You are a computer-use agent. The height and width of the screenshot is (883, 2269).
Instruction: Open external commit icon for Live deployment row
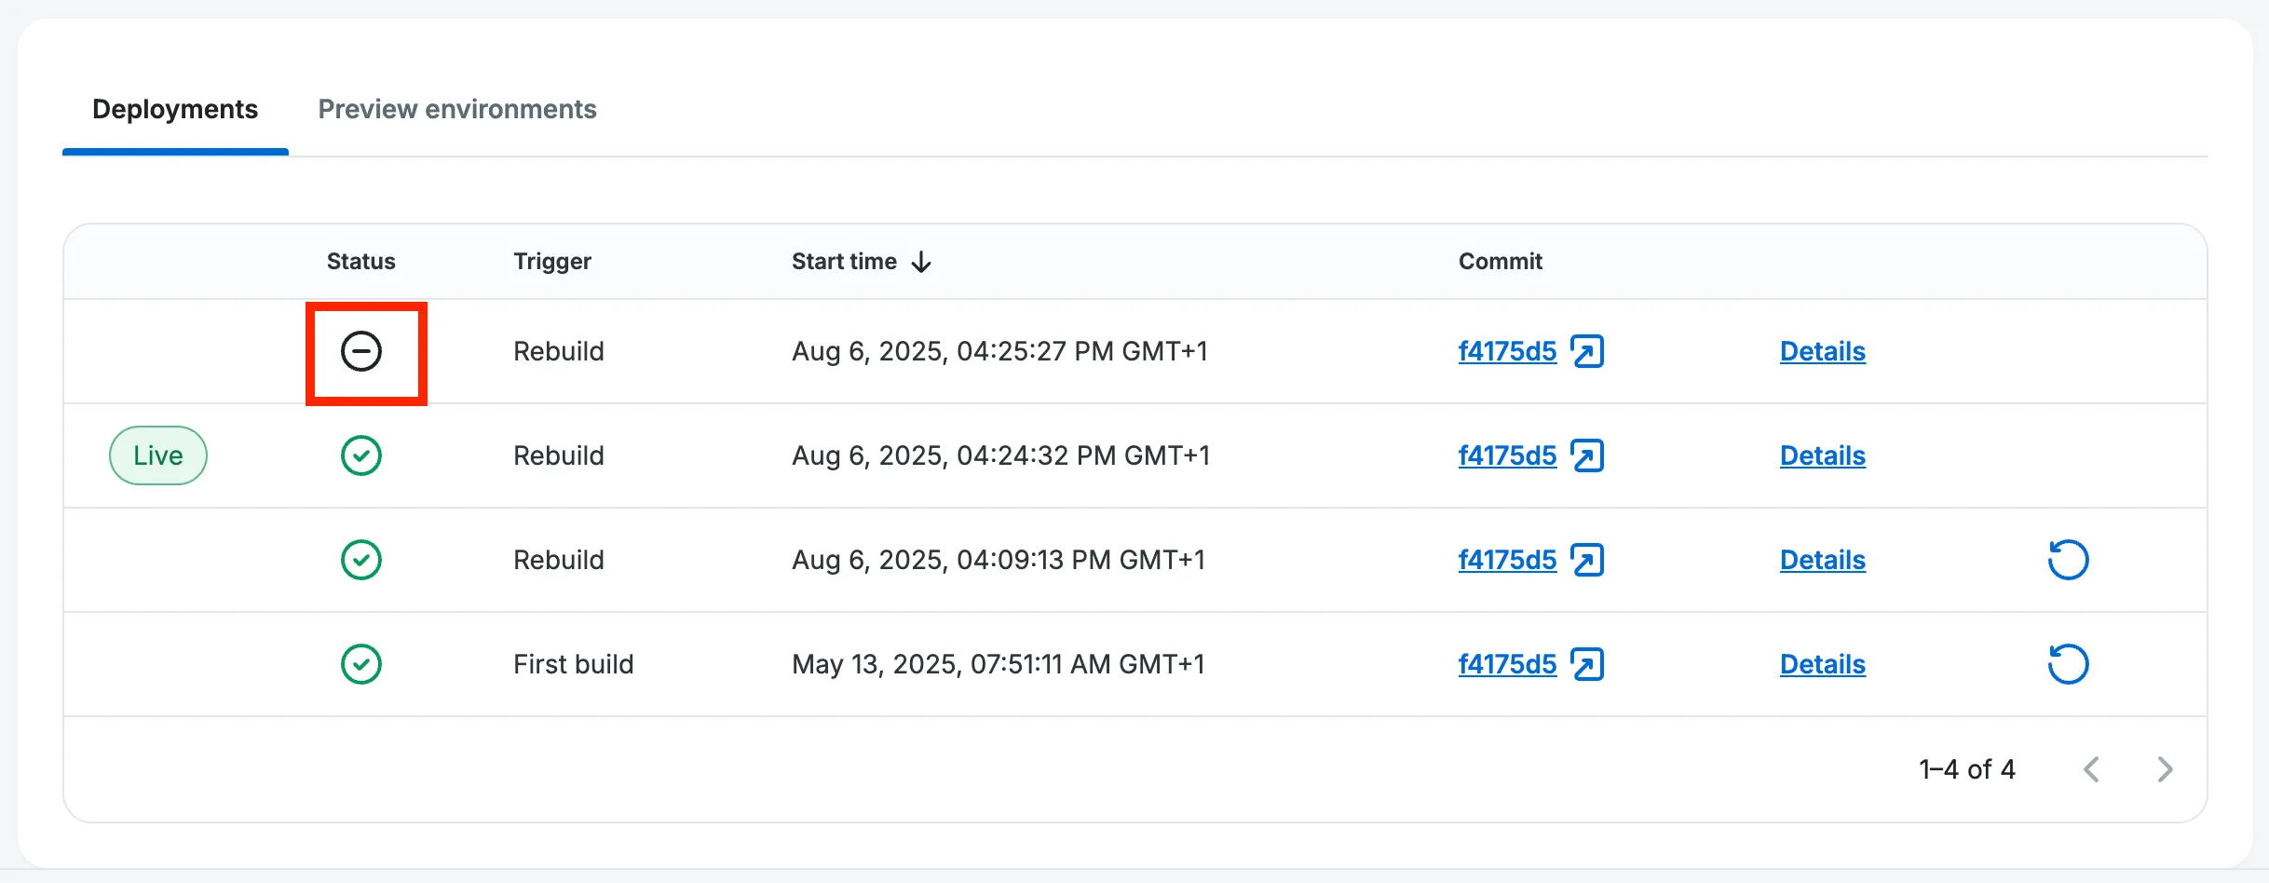click(x=1587, y=456)
